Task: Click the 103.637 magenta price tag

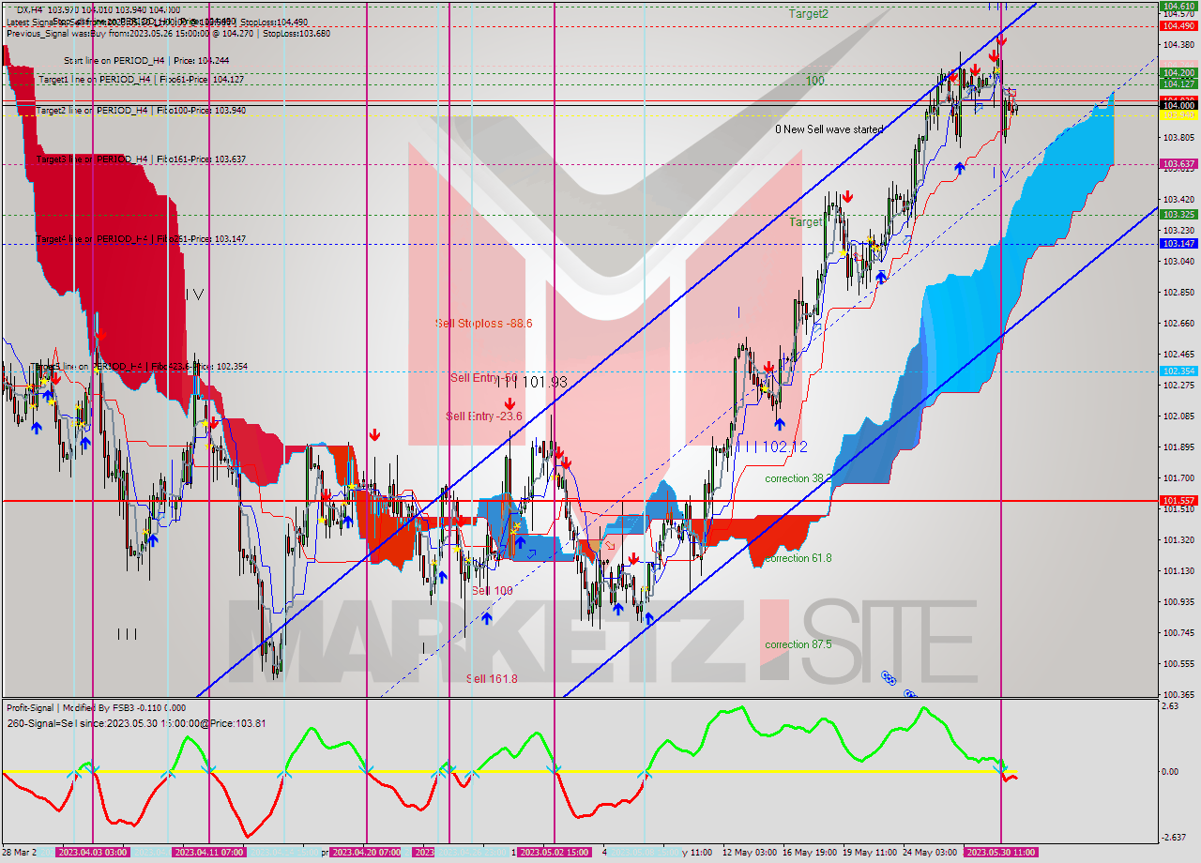Action: (x=1178, y=164)
